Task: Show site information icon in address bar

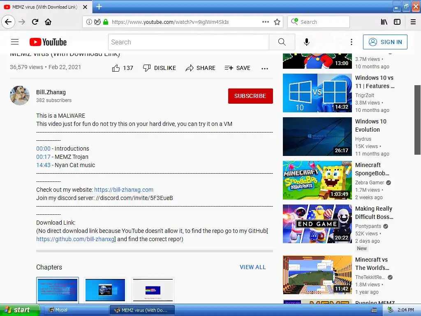Action: click(x=89, y=22)
